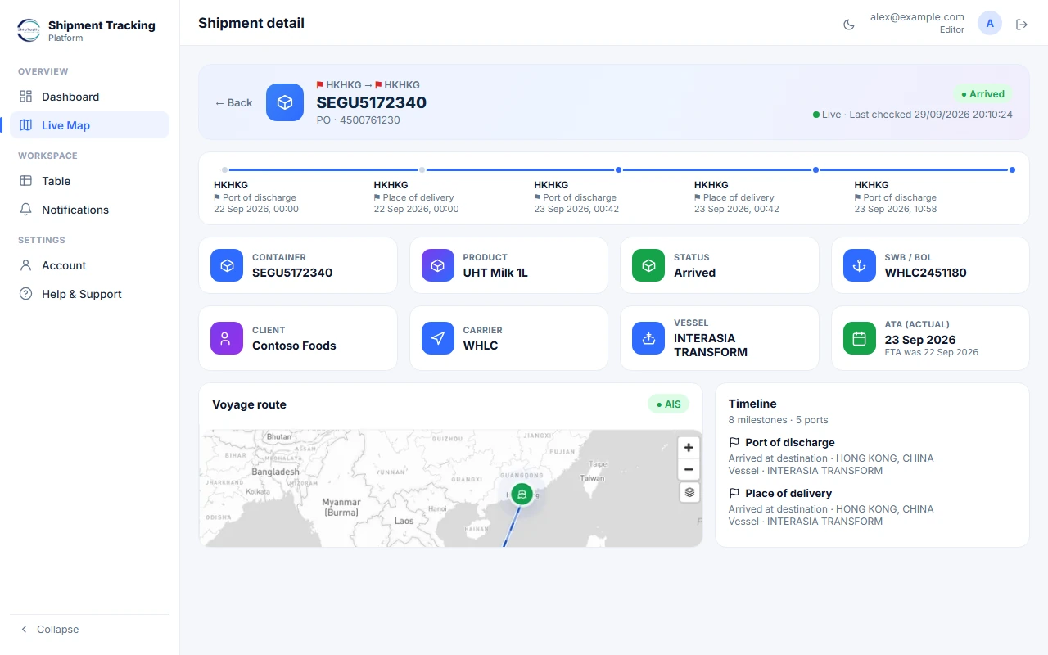The image size is (1048, 655).
Task: Zoom out on the voyage map
Action: coord(689,469)
